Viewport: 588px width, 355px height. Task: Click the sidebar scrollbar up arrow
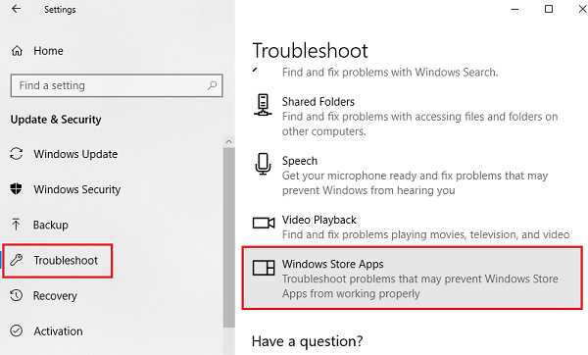(228, 142)
